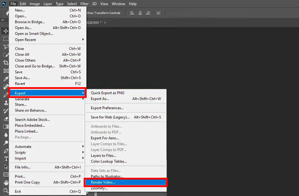This screenshot has height=196, width=299.
Task: Choose Export For Aero
Action: [x=126, y=138]
